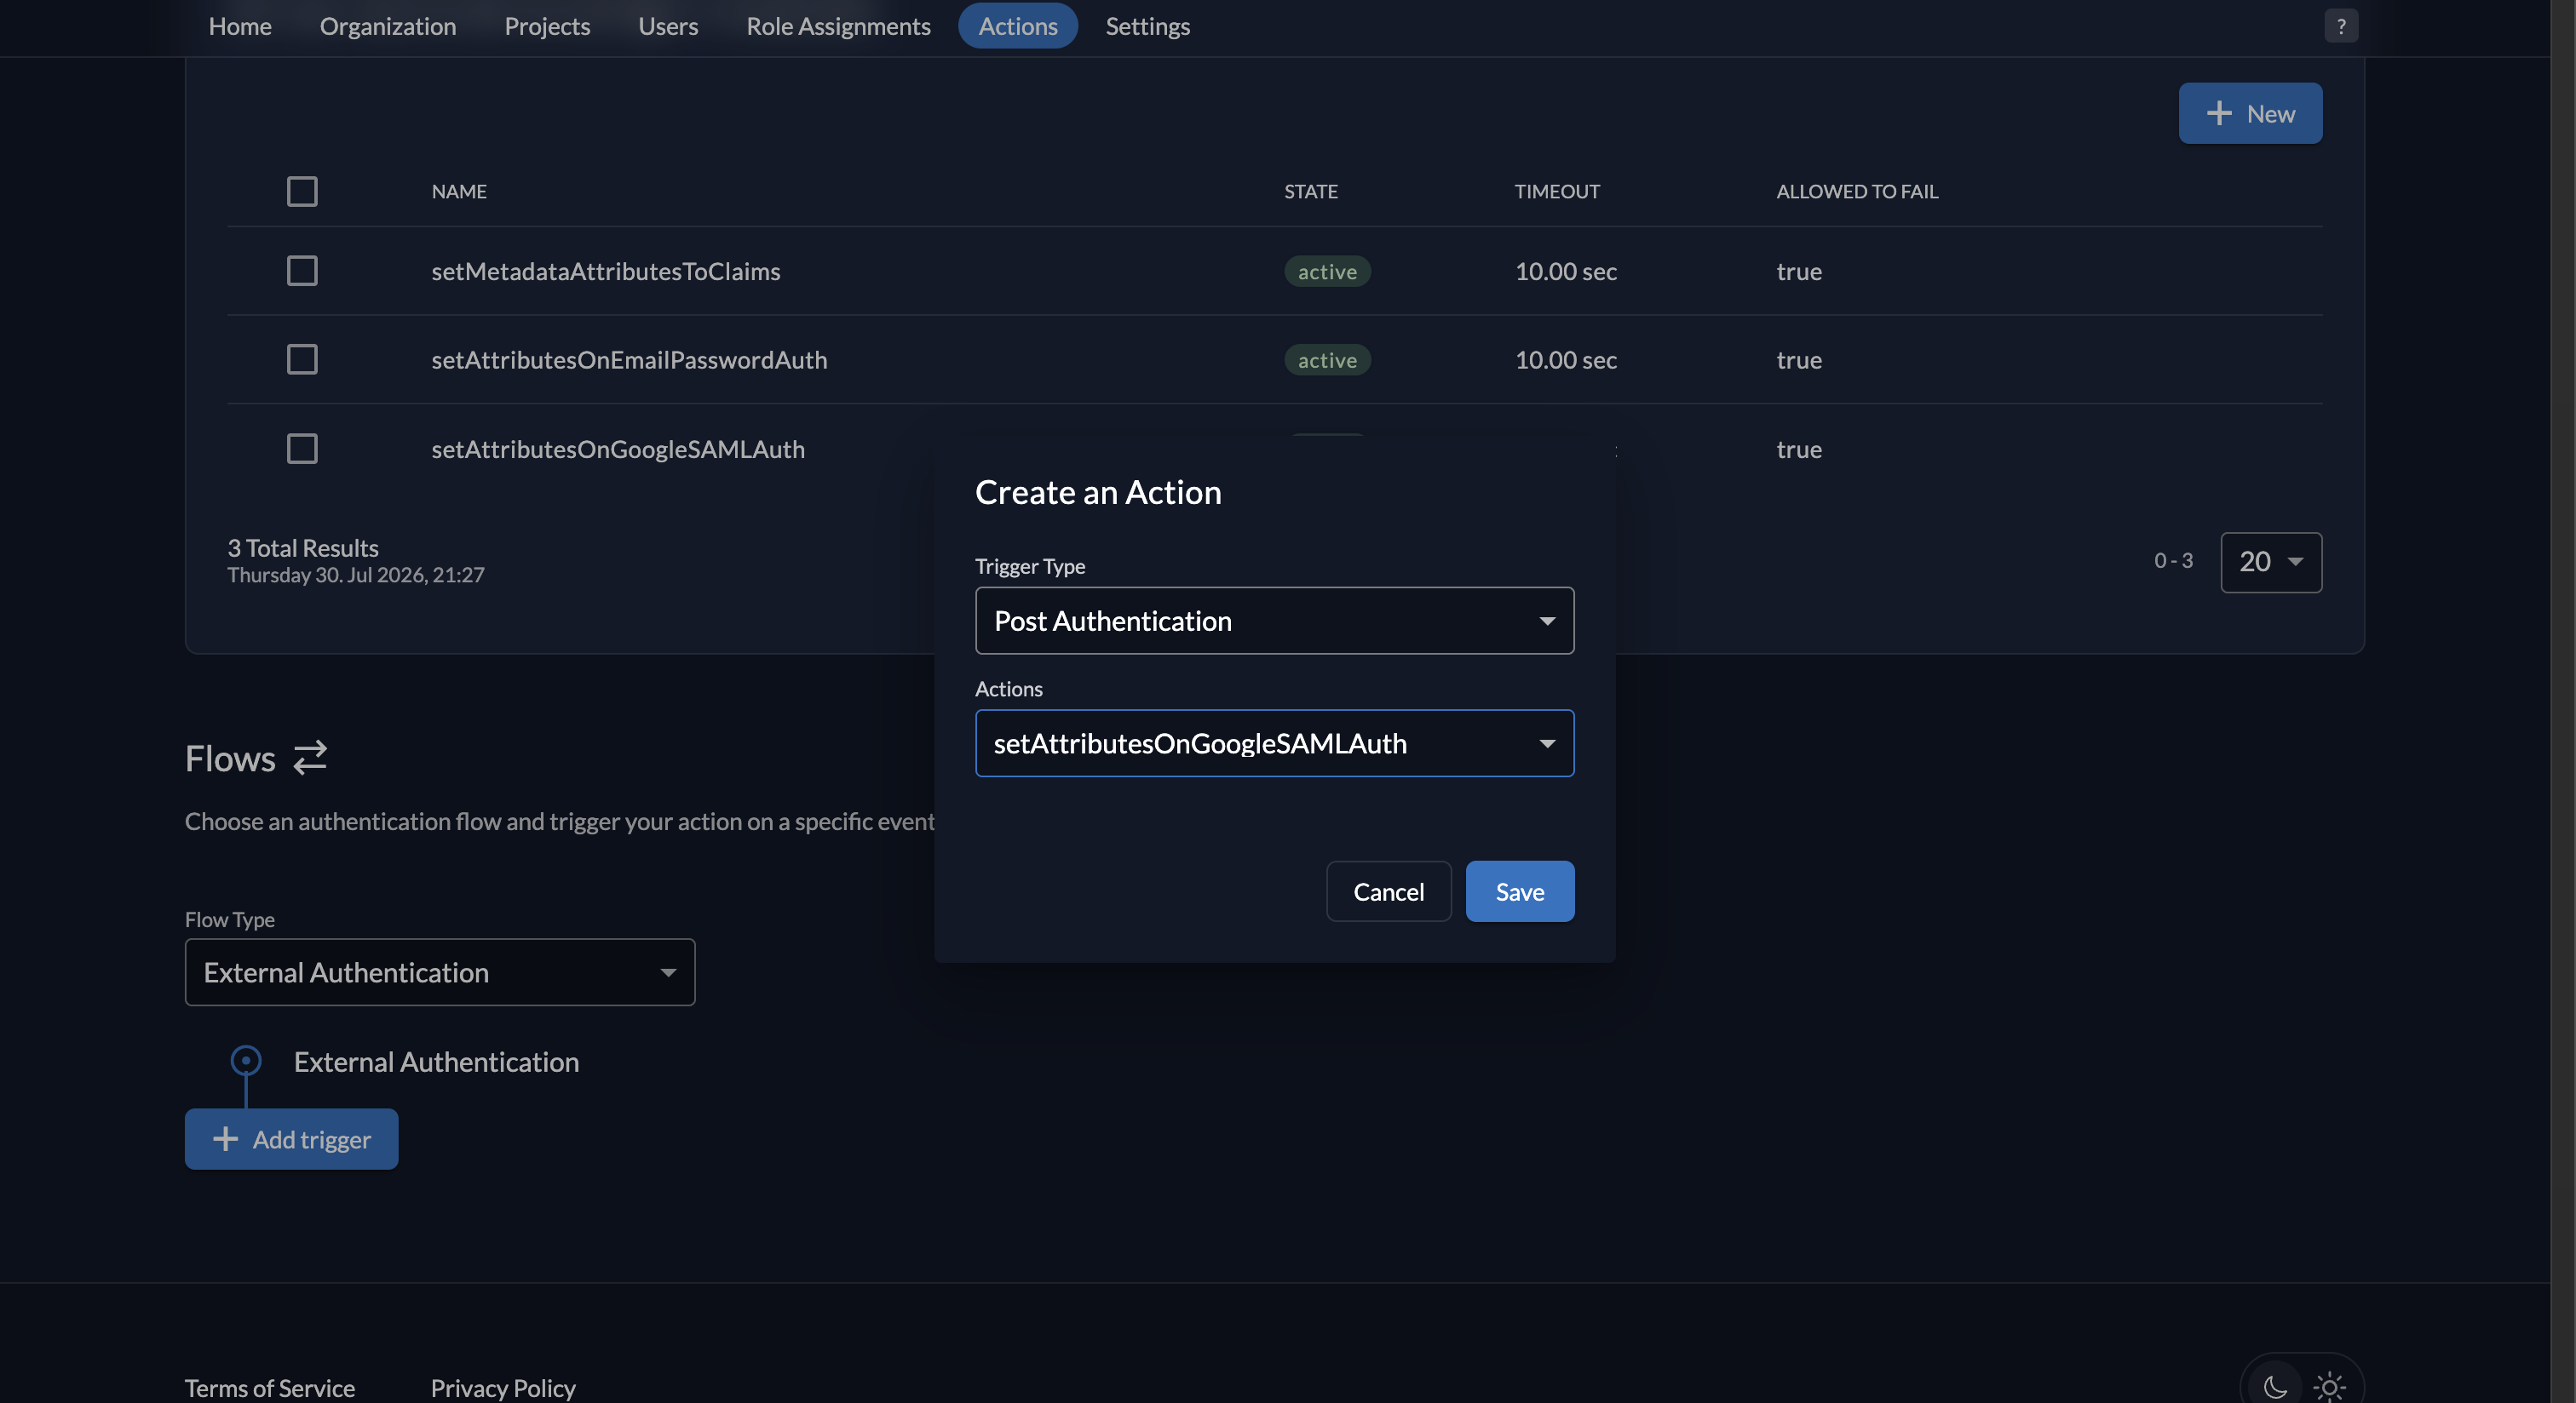The height and width of the screenshot is (1403, 2576).
Task: Click the New action button
Action: 2250,113
